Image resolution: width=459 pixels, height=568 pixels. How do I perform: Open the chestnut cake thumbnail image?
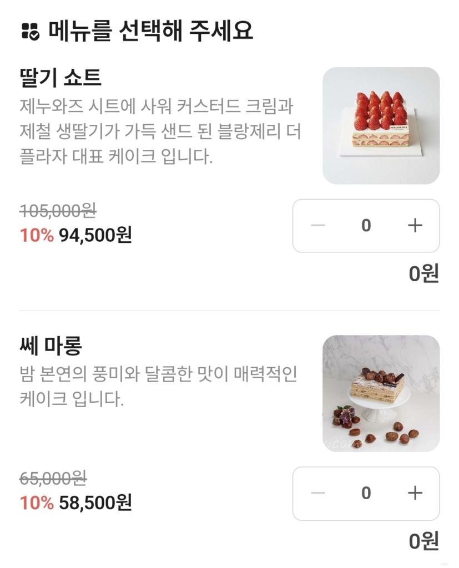tap(381, 393)
